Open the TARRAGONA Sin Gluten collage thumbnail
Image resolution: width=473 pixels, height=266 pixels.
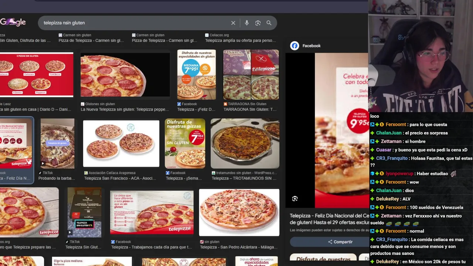pyautogui.click(x=251, y=75)
